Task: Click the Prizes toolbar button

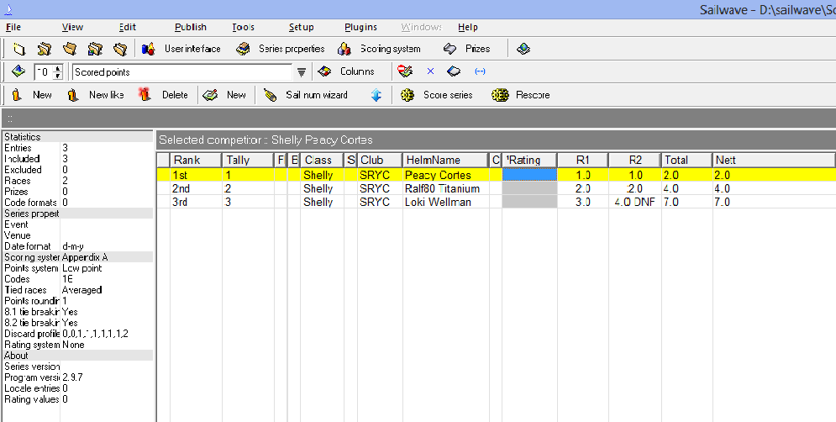Action: coord(467,49)
